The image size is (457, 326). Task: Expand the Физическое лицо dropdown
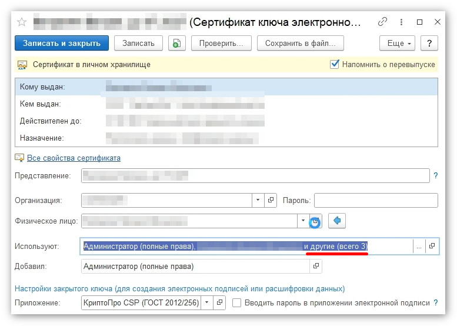click(x=303, y=221)
